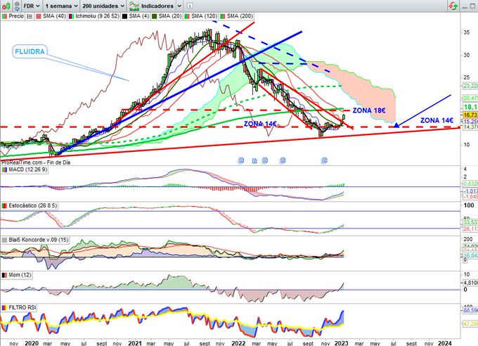Click the Estocástico (26 8 5) panel icon

pos(4,205)
